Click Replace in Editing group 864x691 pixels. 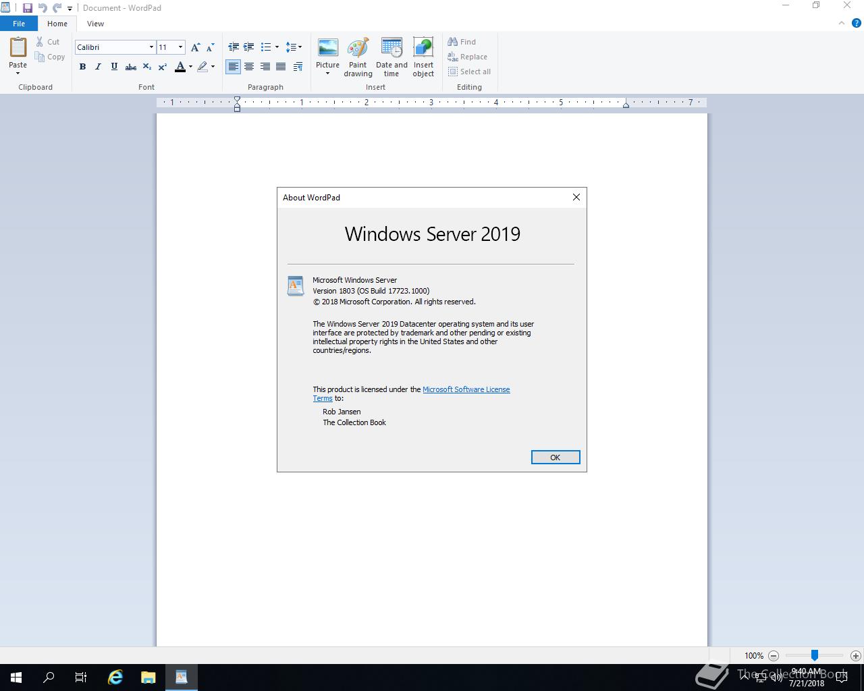[467, 57]
